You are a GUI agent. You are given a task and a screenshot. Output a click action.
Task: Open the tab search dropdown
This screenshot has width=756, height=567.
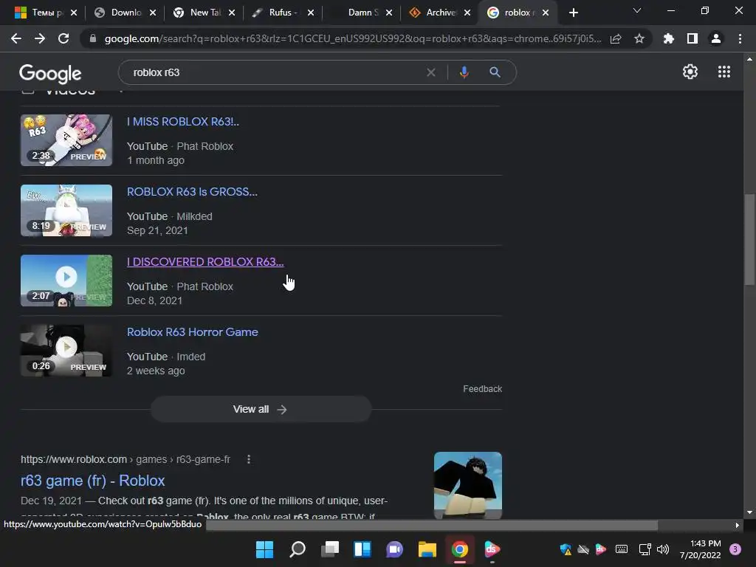(x=637, y=10)
